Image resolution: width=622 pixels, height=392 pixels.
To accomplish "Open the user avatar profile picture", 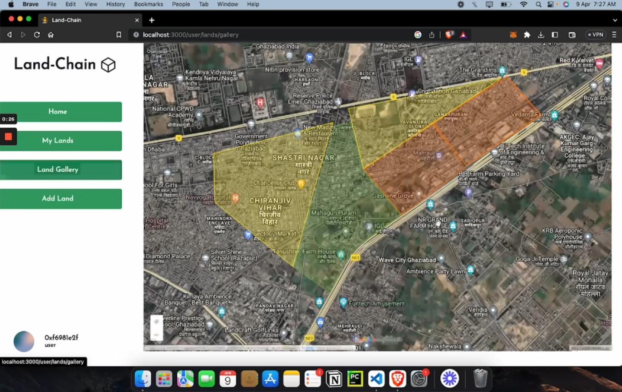I will click(x=24, y=341).
